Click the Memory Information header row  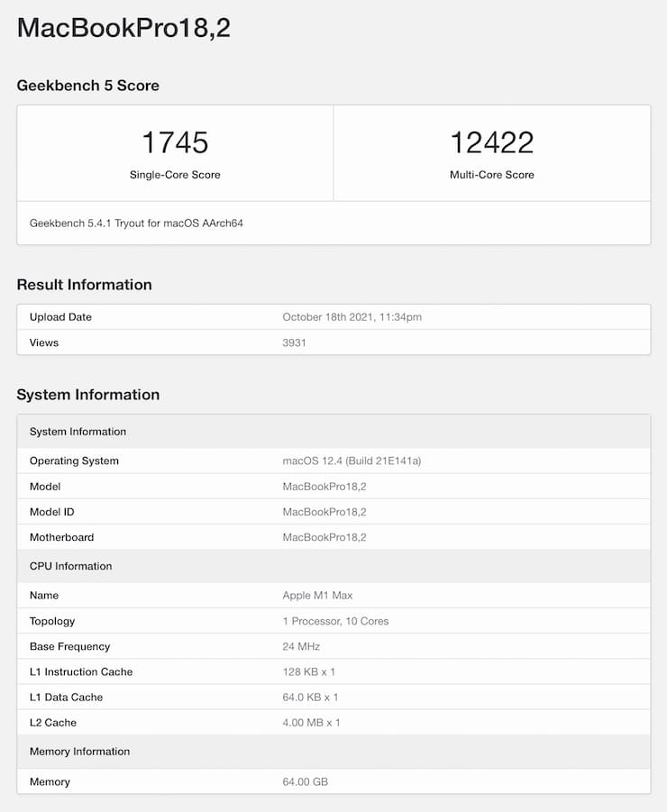[x=333, y=752]
